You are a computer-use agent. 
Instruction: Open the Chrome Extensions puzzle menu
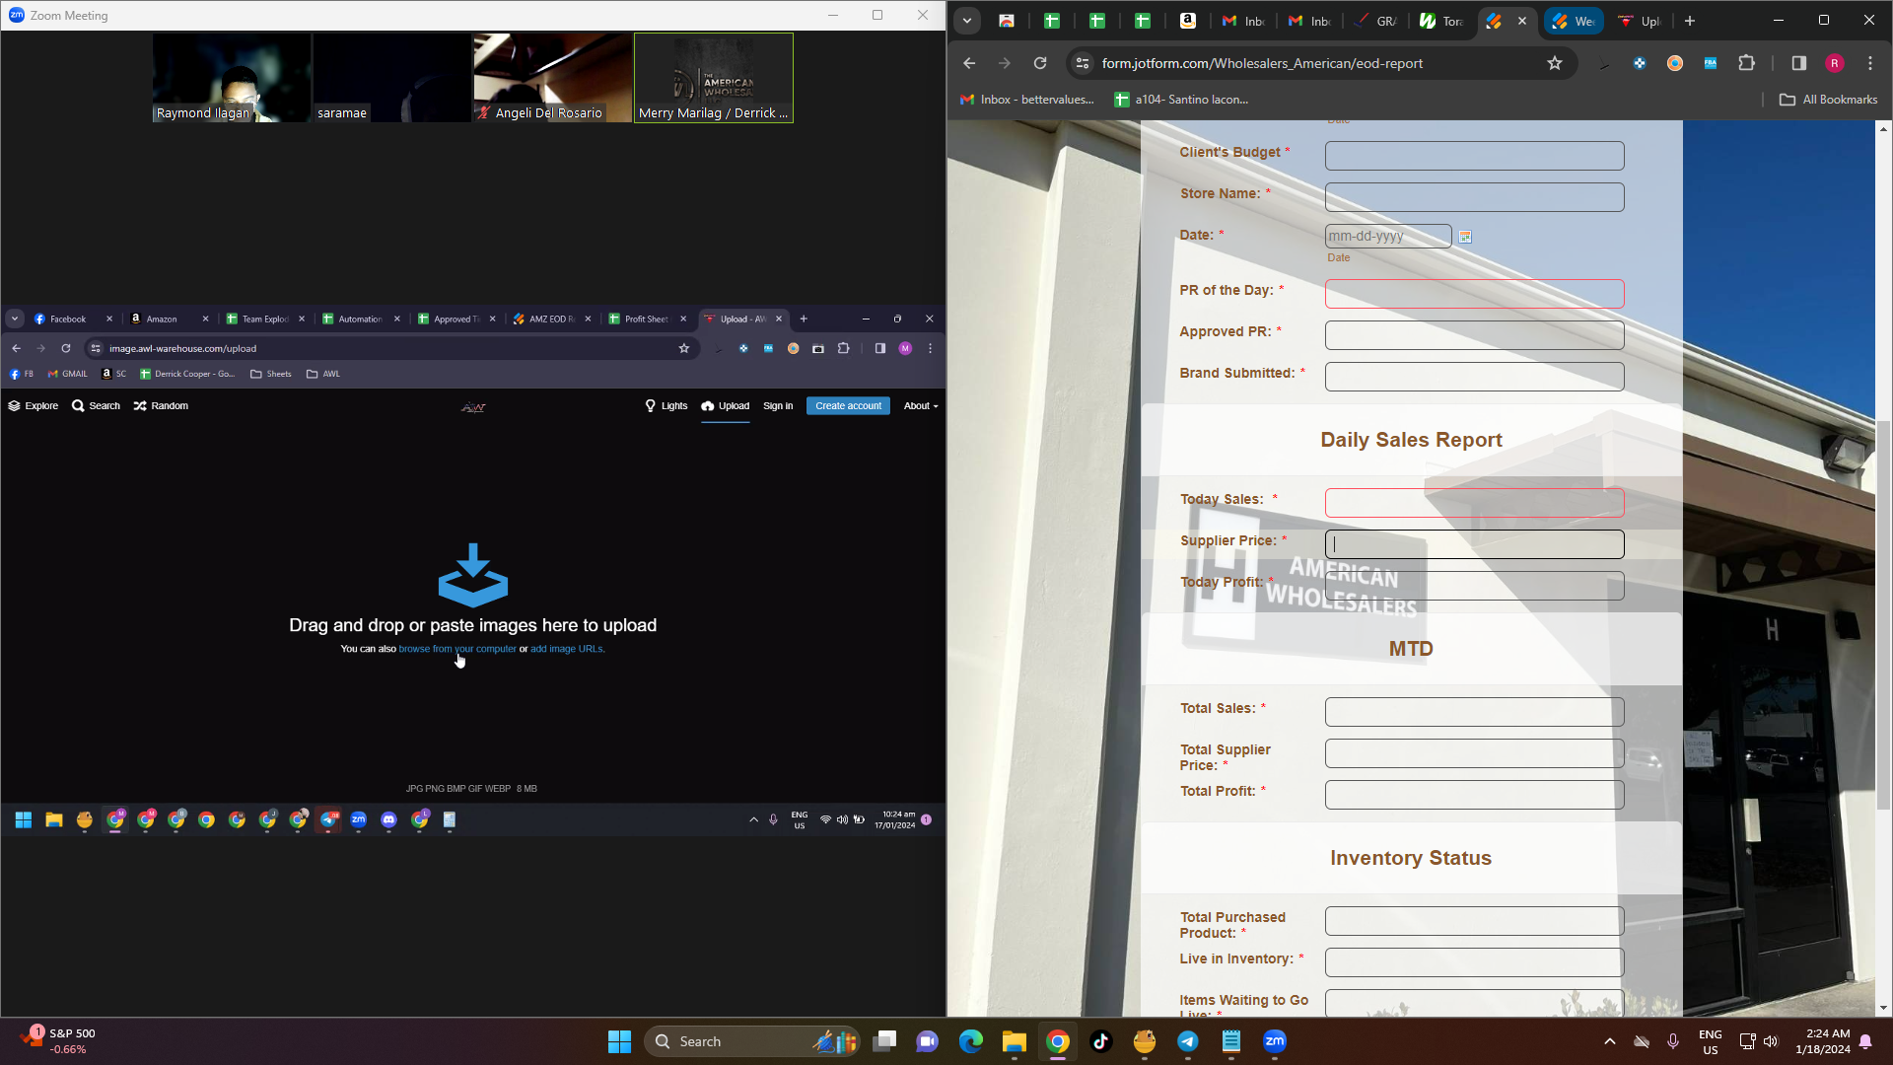(x=1747, y=63)
